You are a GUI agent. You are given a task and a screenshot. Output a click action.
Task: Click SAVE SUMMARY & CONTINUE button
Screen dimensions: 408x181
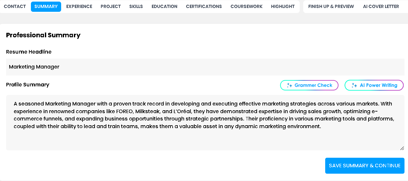[x=365, y=166]
